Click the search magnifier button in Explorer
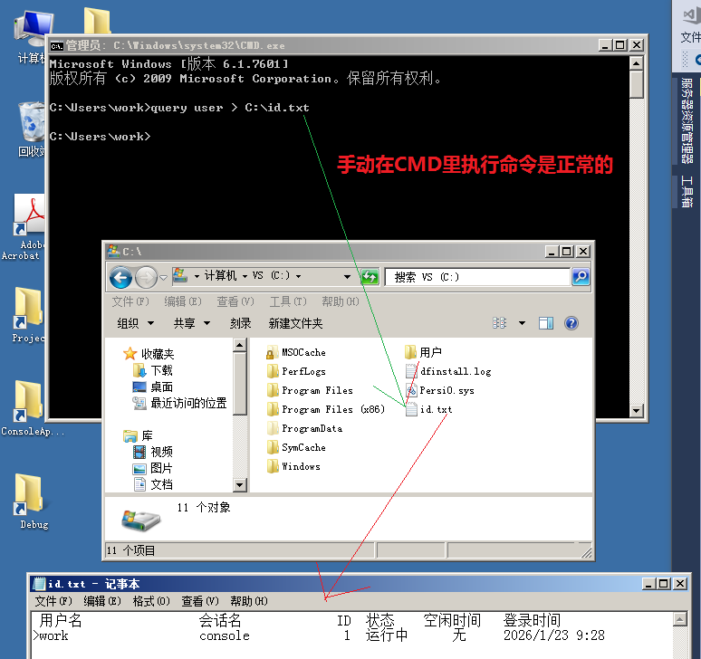The height and width of the screenshot is (659, 701). click(x=581, y=277)
